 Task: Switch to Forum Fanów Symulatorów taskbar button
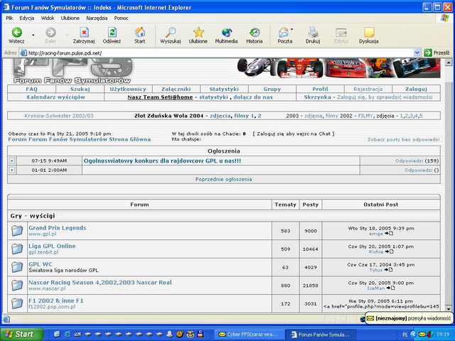point(321,335)
